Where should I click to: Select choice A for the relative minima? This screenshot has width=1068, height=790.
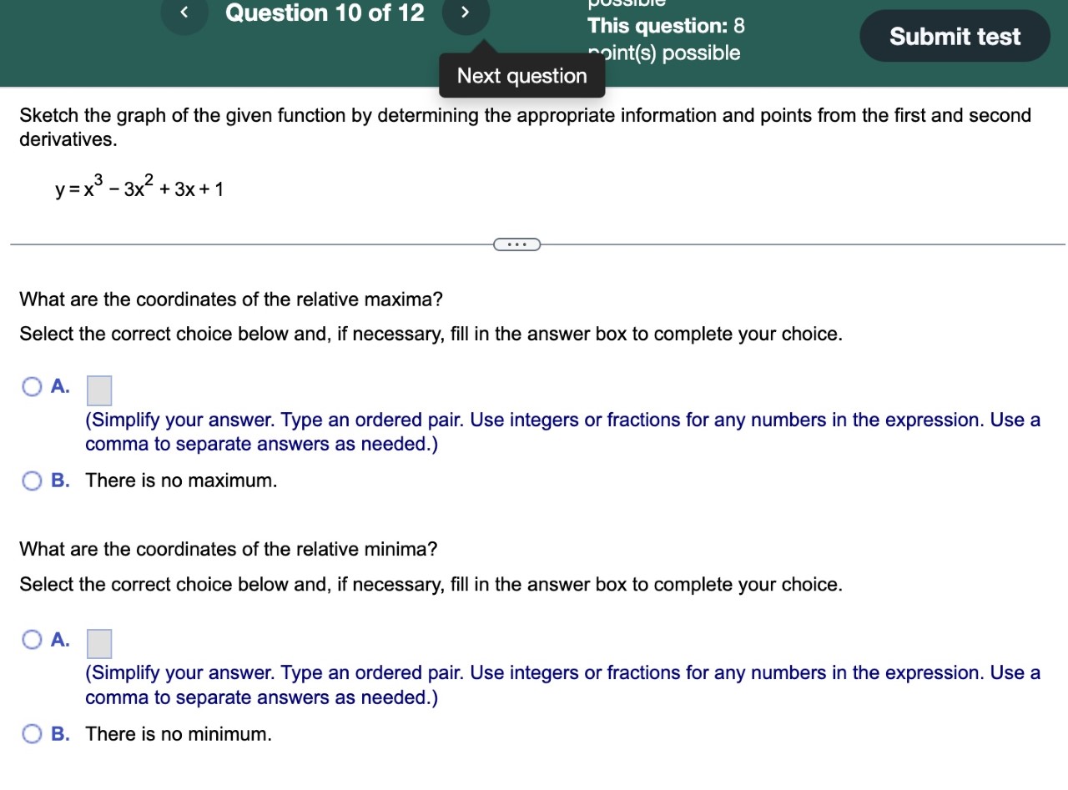(x=32, y=639)
